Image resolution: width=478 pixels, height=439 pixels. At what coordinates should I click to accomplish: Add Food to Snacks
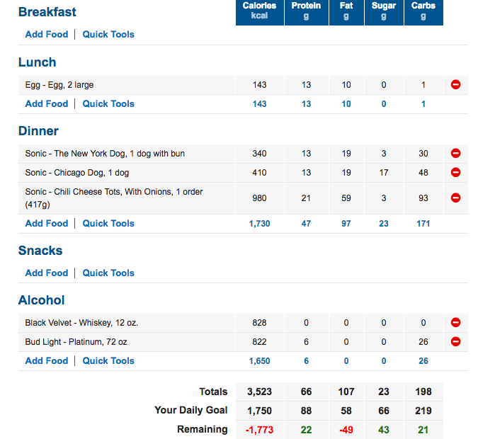pyautogui.click(x=47, y=273)
